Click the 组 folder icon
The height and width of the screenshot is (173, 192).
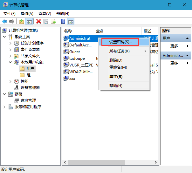22,75
